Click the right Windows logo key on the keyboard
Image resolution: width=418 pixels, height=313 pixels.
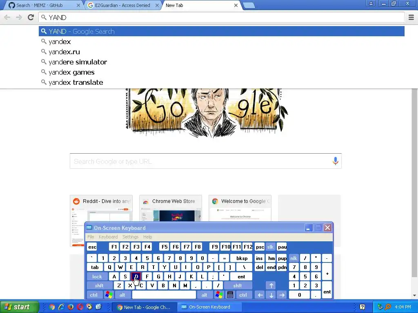219,295
